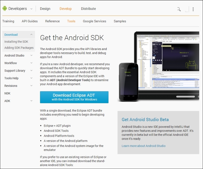Screen dimensions: 203x169
Task: Collapse the Download sidebar section
Action: click(31, 35)
